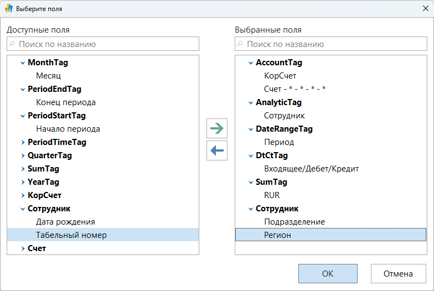The width and height of the screenshot is (434, 291).
Task: Select Дата рождения under Сотрудник
Action: tap(65, 222)
